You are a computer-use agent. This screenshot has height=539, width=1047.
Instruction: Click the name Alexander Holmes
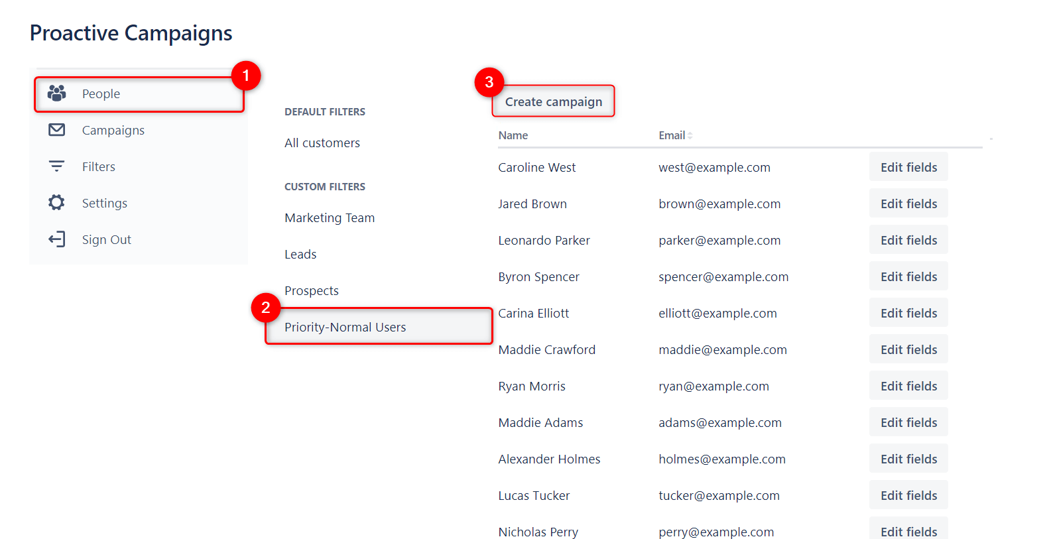click(x=549, y=459)
